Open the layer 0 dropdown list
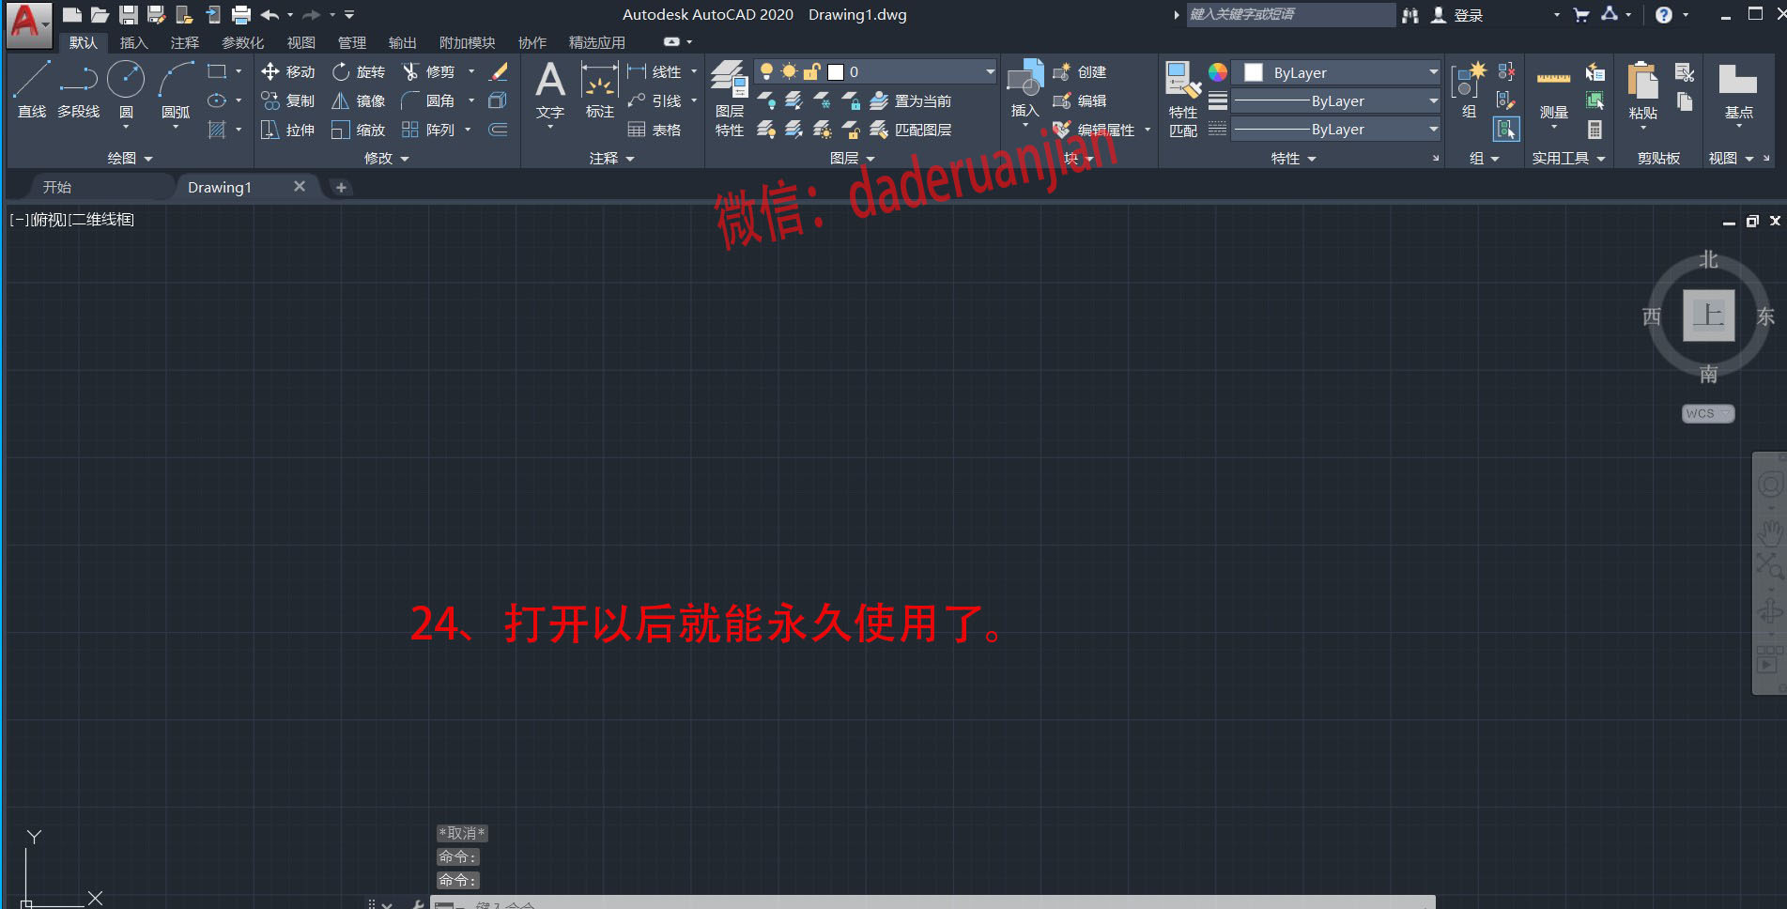The image size is (1787, 909). [990, 71]
